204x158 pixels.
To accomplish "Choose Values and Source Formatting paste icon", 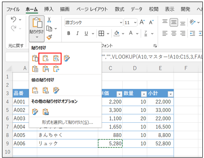I will (x=56, y=90).
